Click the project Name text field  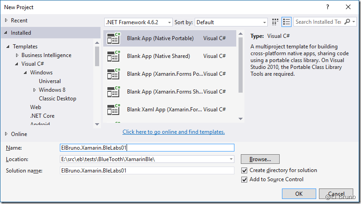pyautogui.click(x=147, y=147)
